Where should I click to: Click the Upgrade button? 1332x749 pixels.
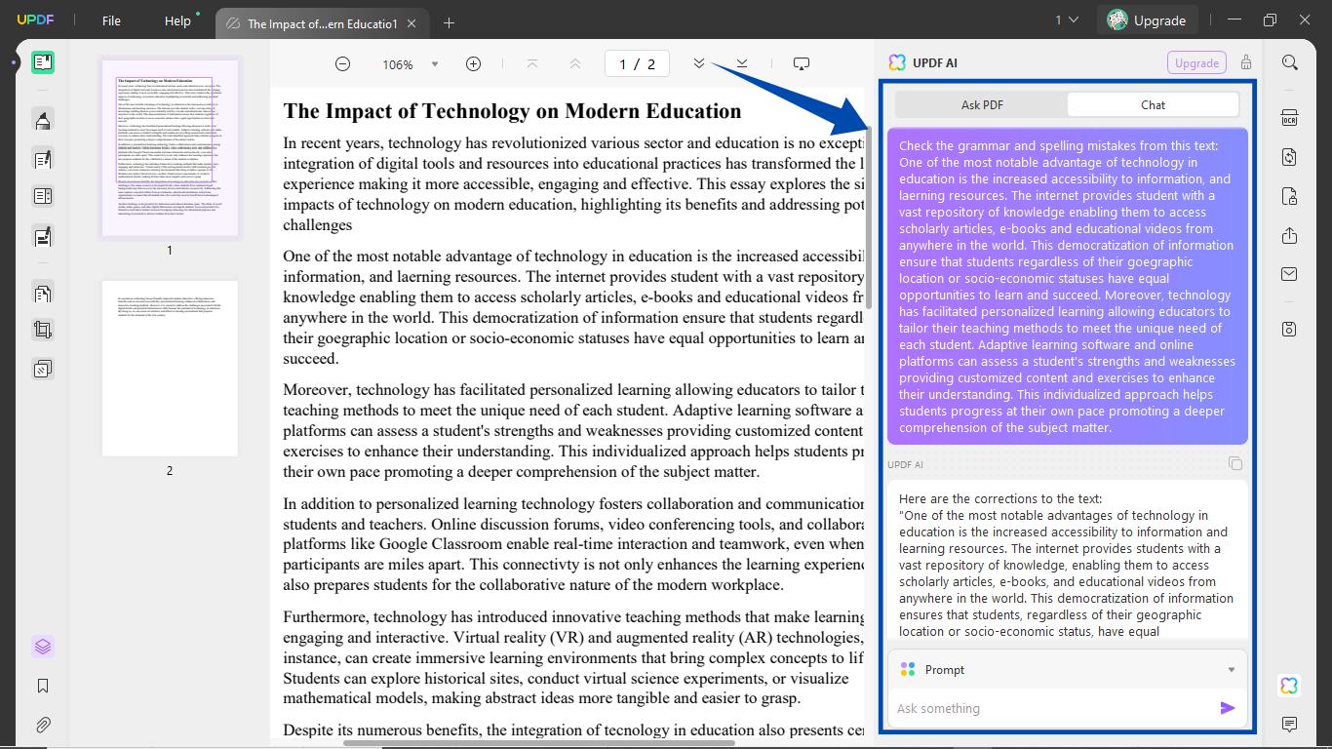[x=1147, y=19]
